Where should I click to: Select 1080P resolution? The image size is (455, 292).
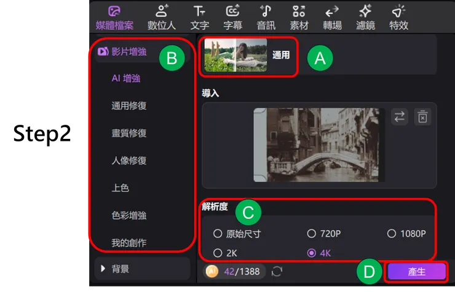tap(406, 234)
